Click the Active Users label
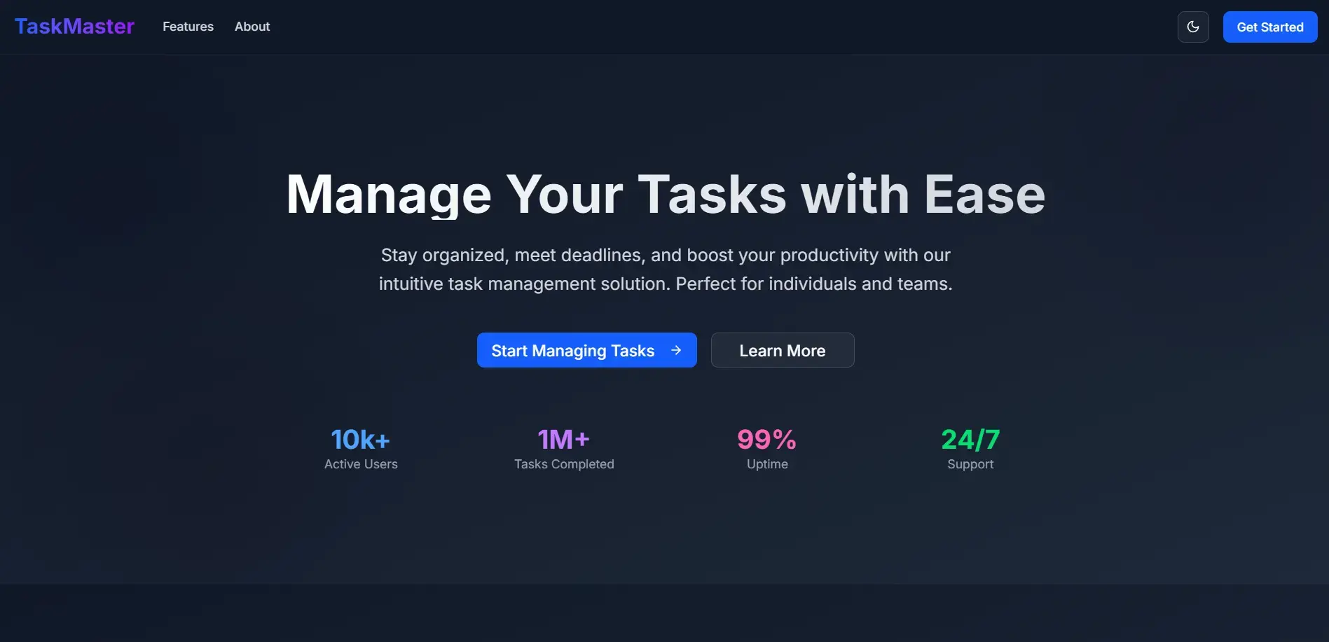1329x642 pixels. coord(360,463)
